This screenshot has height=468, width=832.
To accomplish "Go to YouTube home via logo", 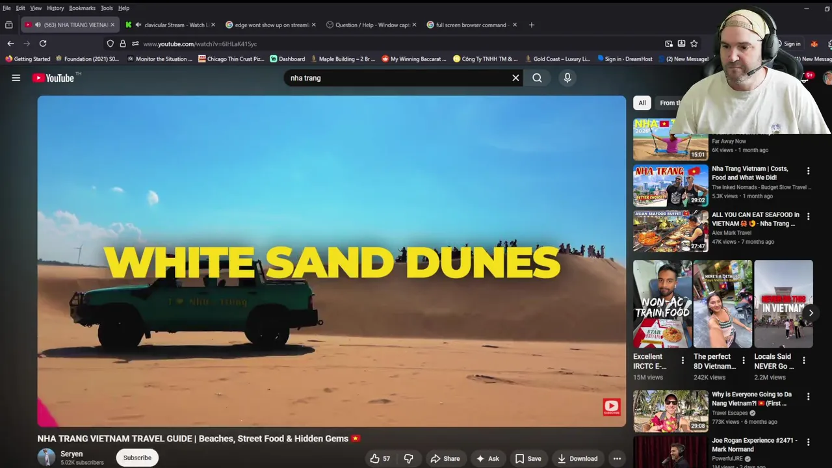I will point(53,78).
